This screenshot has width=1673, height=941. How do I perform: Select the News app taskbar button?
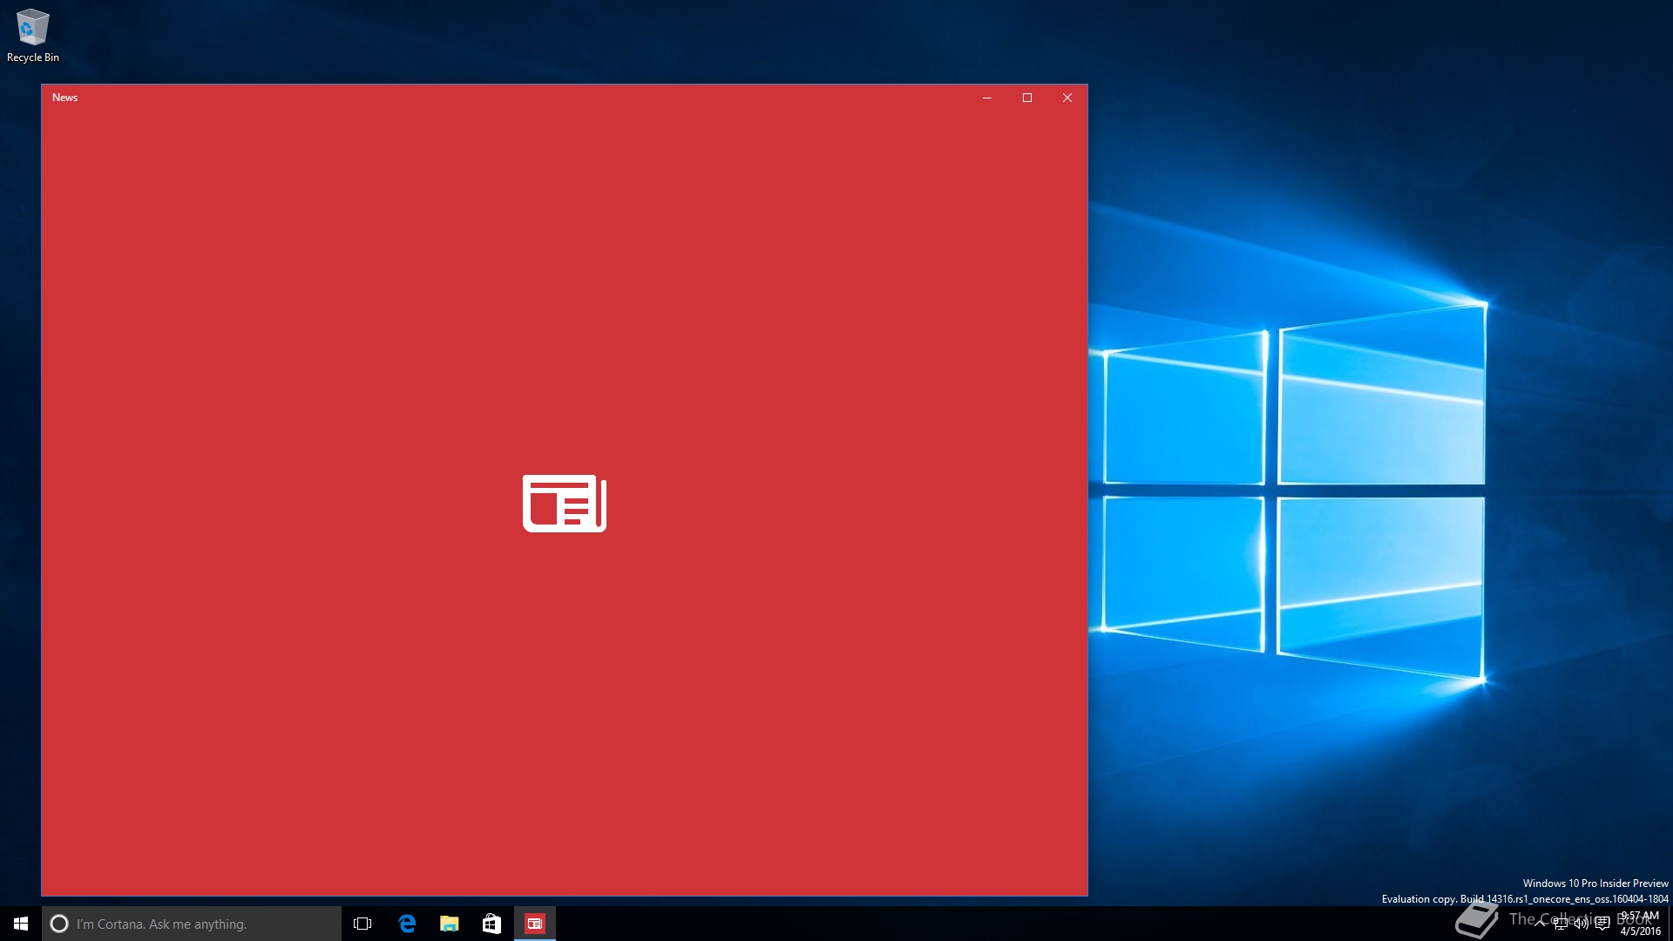535,924
